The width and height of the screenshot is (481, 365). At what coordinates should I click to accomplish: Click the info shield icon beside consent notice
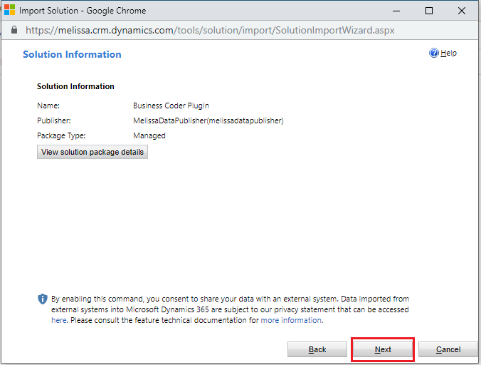[43, 299]
